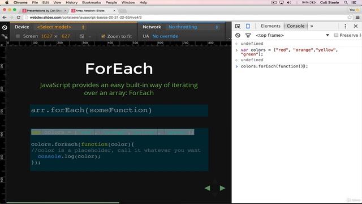Click the swap dimensions icon
The height and width of the screenshot is (204, 362).
coord(81,36)
